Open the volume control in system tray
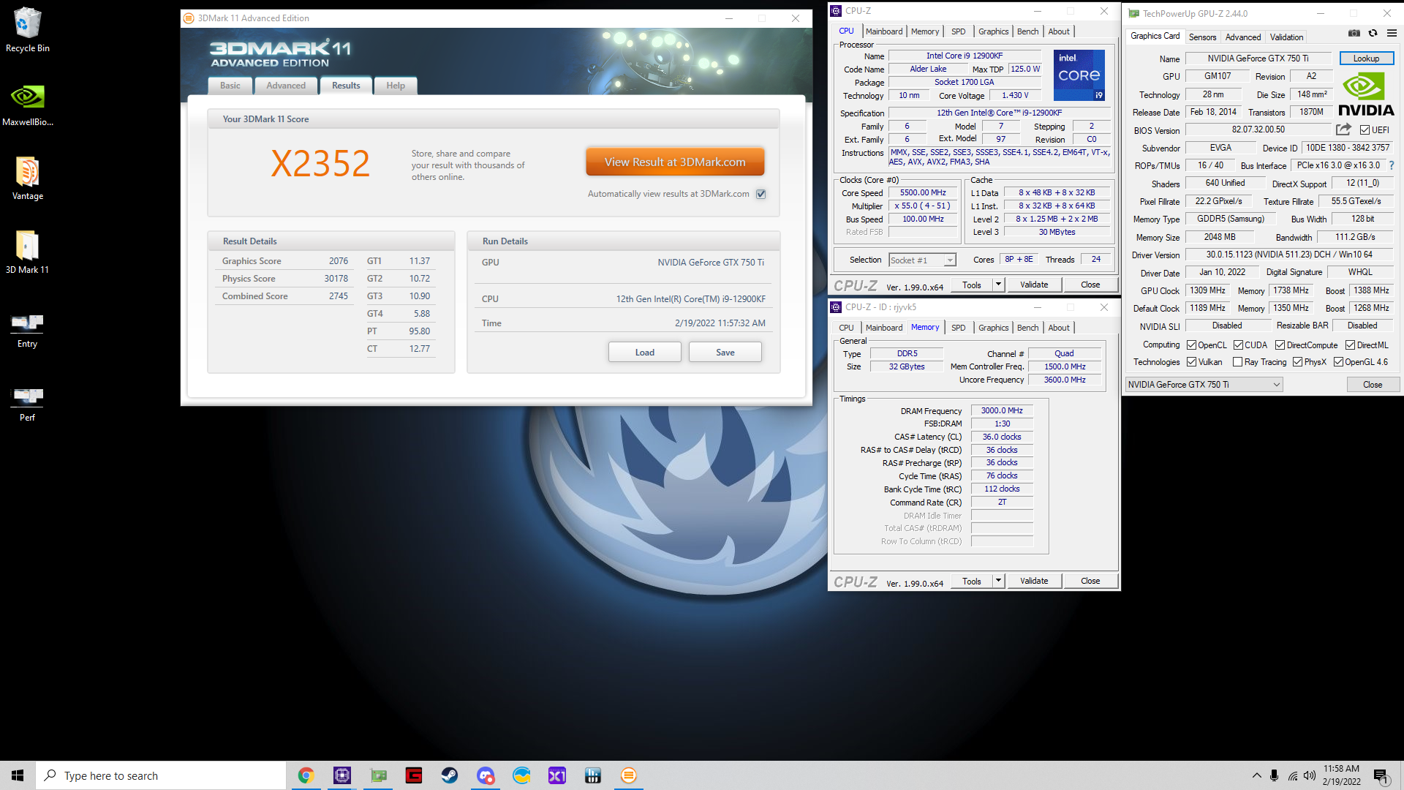 (1309, 775)
